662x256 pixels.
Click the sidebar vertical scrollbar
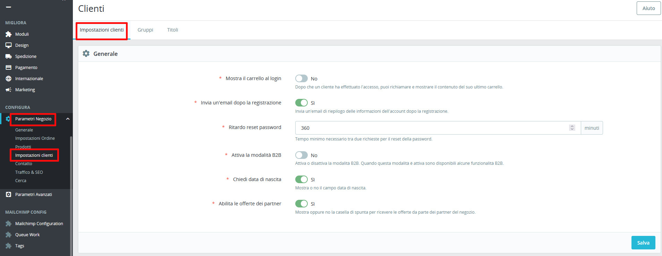pos(71,196)
